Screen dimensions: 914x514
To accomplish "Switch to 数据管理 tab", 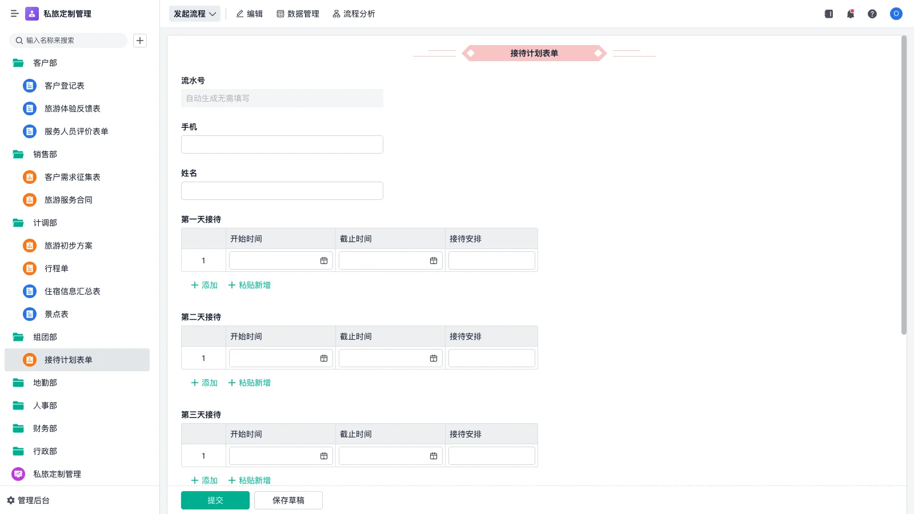I will (x=298, y=14).
